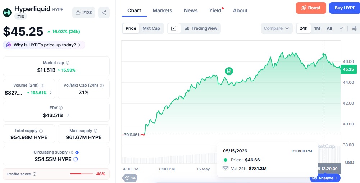Open the News tab

tap(191, 10)
